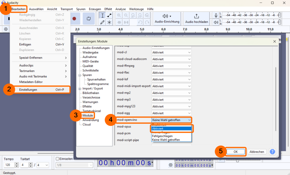Expand the Import / Export tree node
This screenshot has width=290, height=175.
[80, 89]
